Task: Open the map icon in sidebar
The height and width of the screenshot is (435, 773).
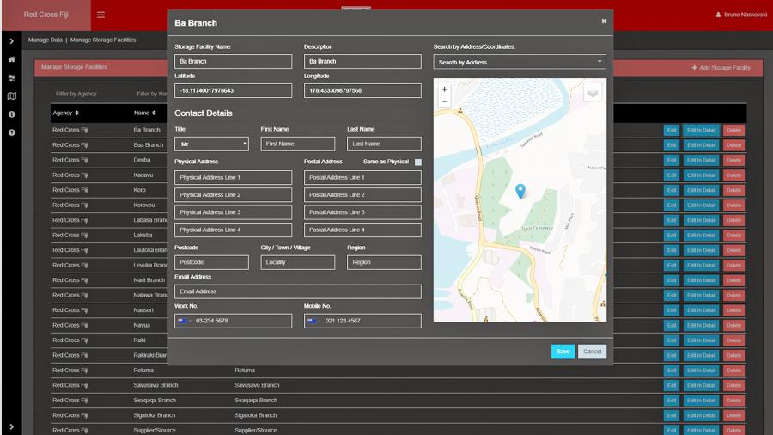Action: coord(12,96)
